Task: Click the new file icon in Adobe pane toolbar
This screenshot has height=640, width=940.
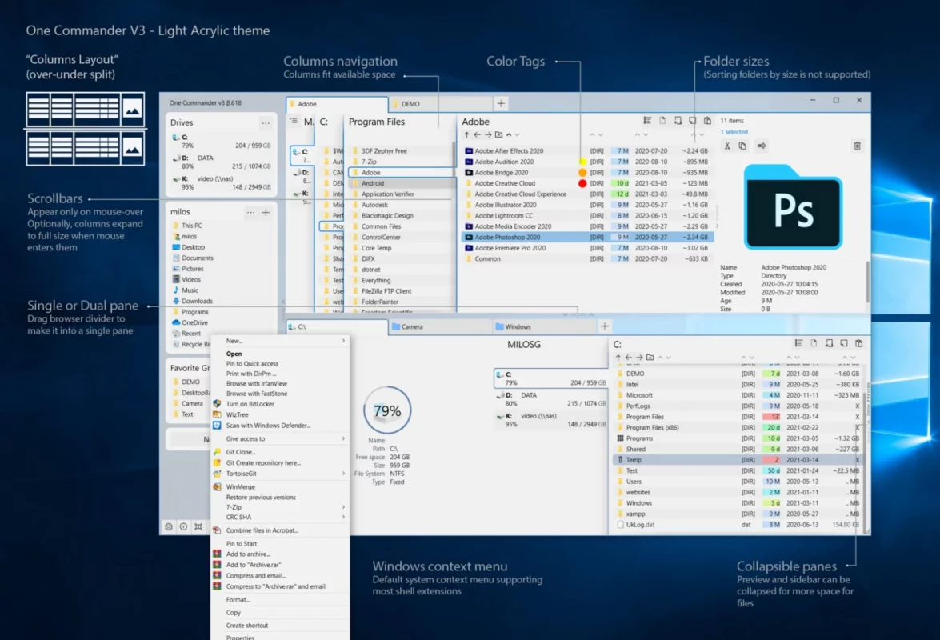Action: point(662,121)
